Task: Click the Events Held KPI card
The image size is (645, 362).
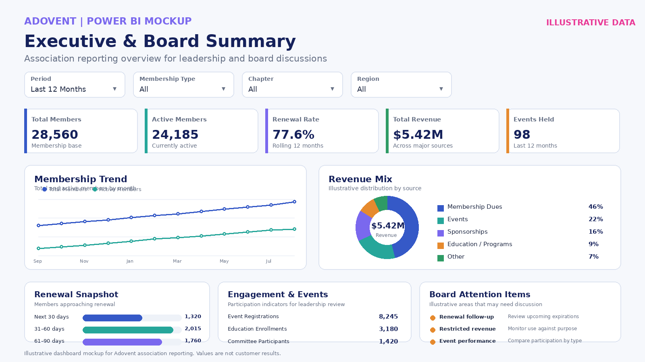Action: click(563, 131)
